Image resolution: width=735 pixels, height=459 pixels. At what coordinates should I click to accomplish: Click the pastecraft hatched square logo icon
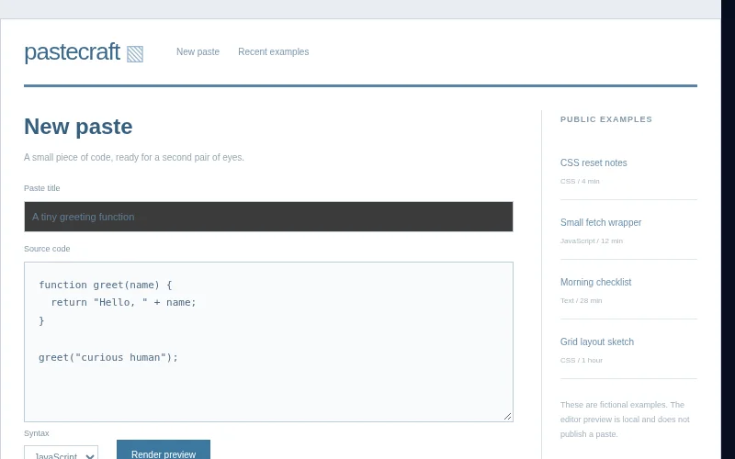(135, 54)
